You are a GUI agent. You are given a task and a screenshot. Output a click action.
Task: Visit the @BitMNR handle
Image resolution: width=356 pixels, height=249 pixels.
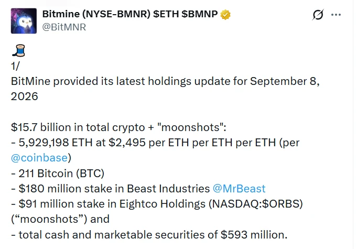(x=64, y=27)
